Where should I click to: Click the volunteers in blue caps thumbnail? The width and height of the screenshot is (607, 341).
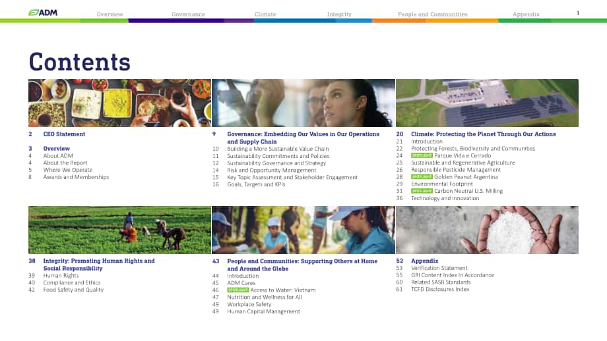pyautogui.click(x=303, y=230)
